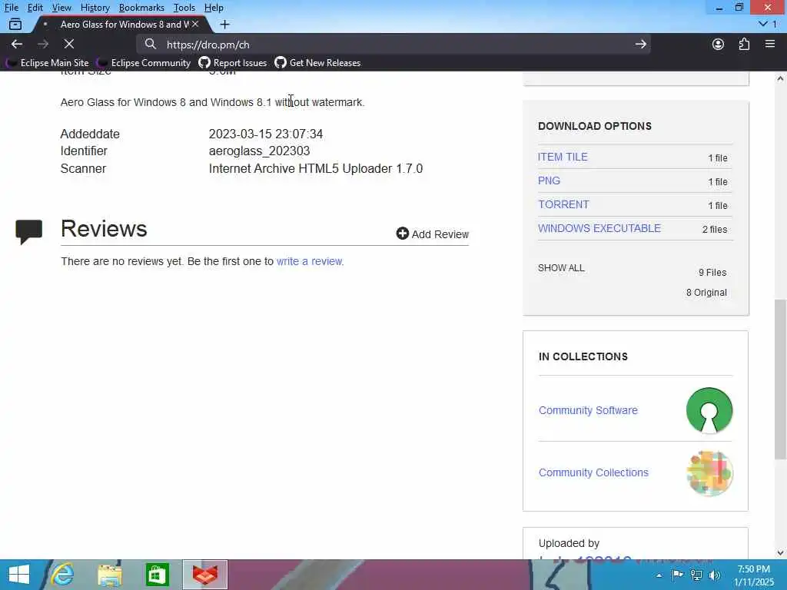The height and width of the screenshot is (590, 787).
Task: Click the identifier value aeroglass_202303
Action: click(259, 151)
